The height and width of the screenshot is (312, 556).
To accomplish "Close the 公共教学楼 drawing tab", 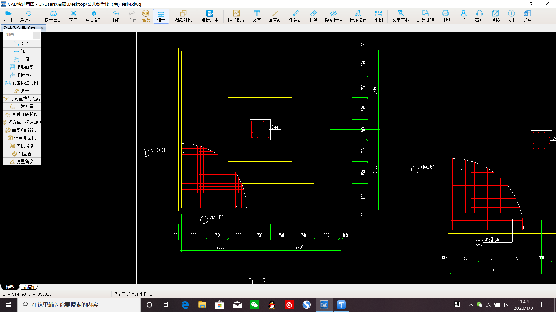I will click(x=42, y=28).
